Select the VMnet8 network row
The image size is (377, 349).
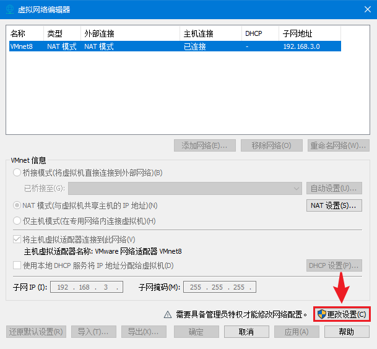[x=173, y=46]
